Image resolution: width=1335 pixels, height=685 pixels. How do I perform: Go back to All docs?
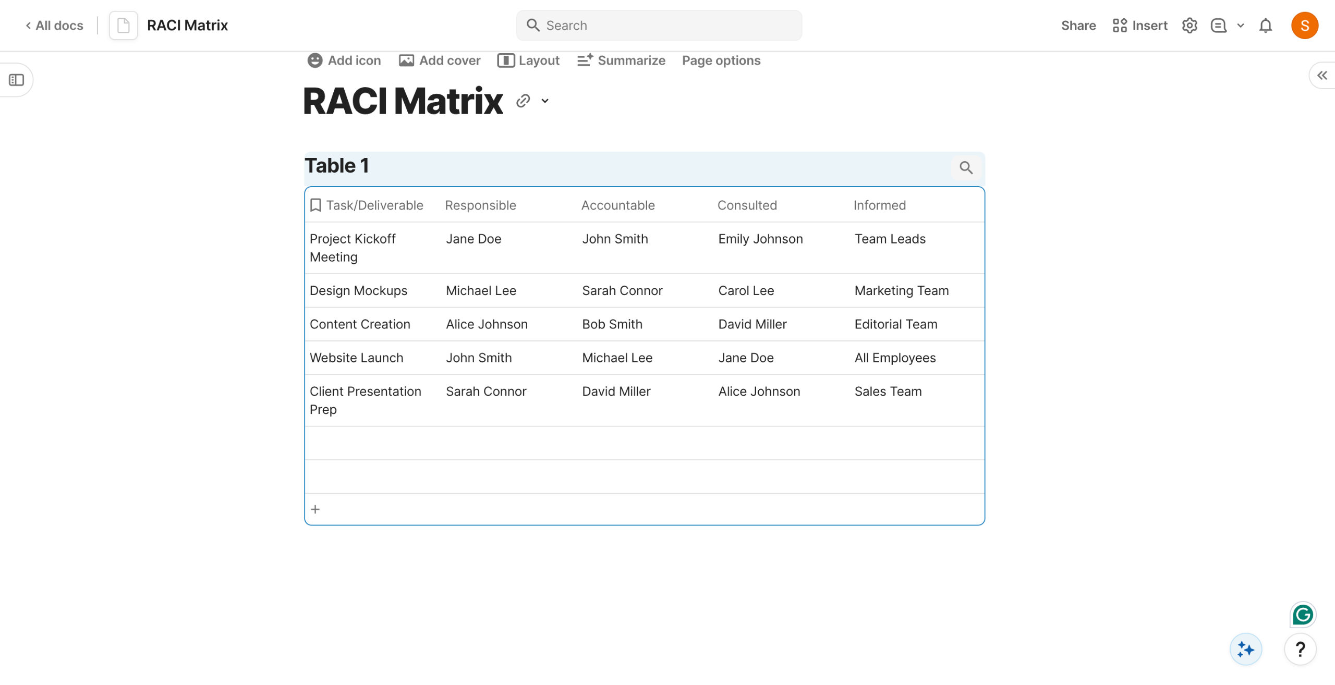point(54,26)
